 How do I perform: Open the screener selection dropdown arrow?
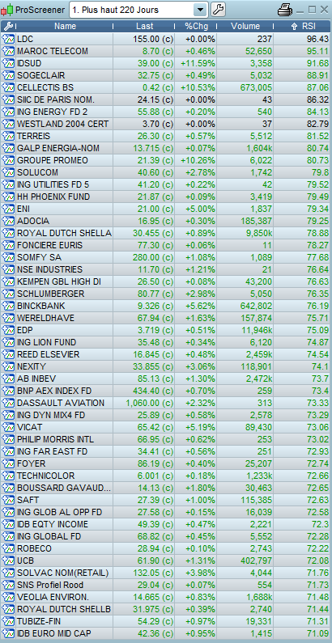(x=200, y=10)
